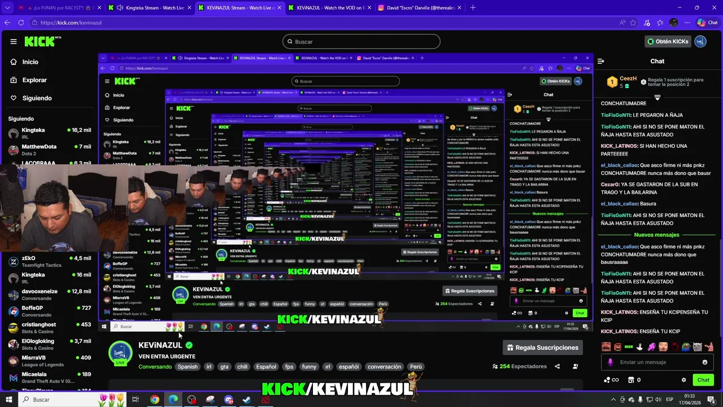Switch to KEViNAZUL Watch the VOD tab

329,7
